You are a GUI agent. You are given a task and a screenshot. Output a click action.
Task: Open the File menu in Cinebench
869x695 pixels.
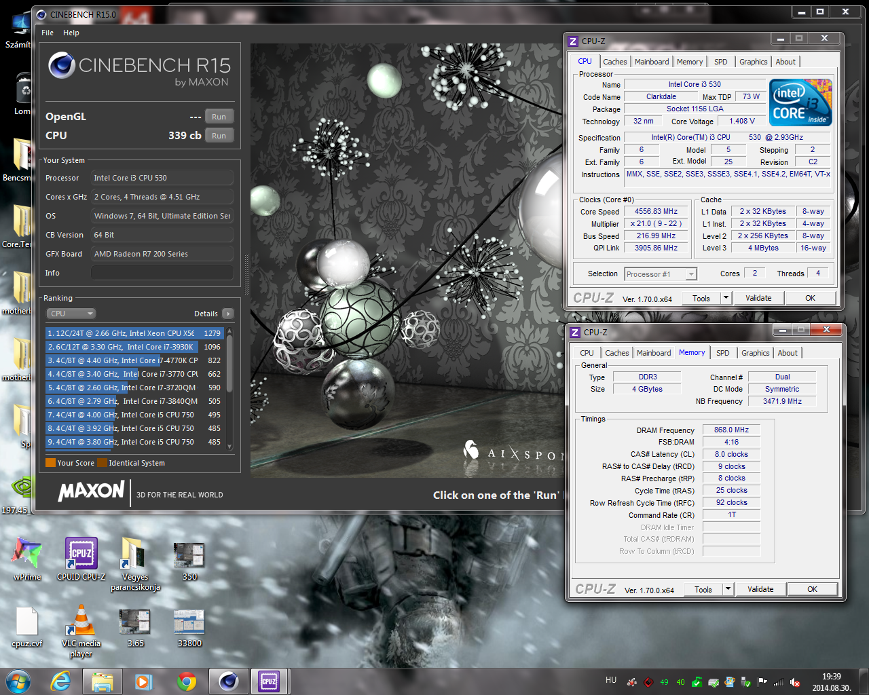point(48,33)
